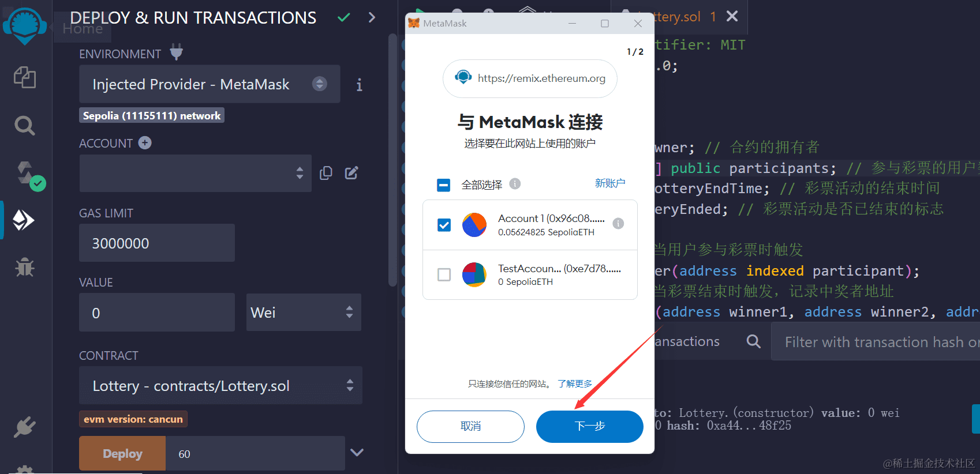Click the 新账户 new account link

tap(610, 183)
